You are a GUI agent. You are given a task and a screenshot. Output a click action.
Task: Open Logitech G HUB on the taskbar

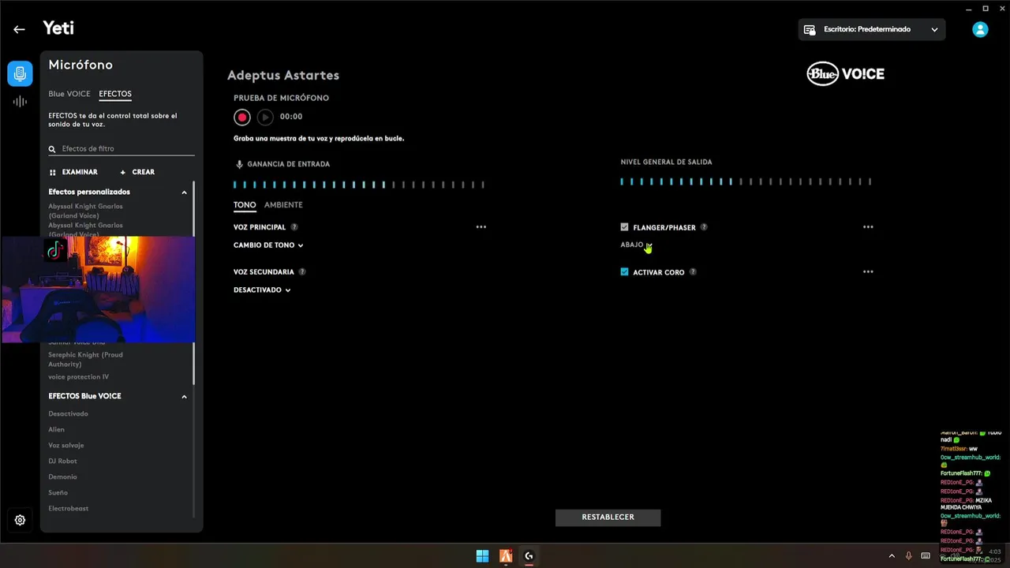click(529, 556)
